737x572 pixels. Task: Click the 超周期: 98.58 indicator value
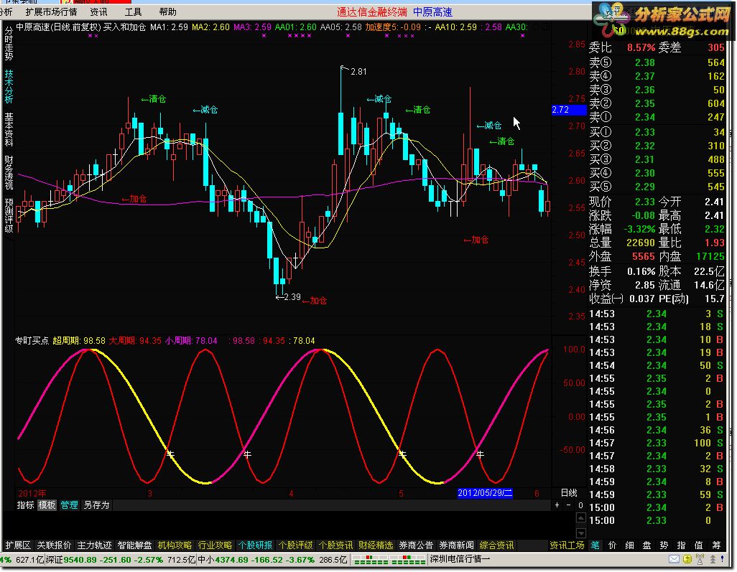click(79, 341)
